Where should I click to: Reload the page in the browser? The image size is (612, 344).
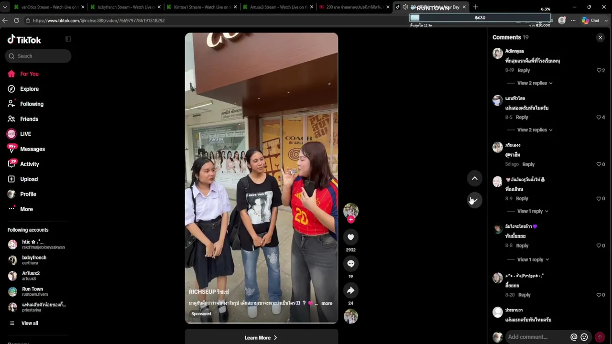[16, 21]
